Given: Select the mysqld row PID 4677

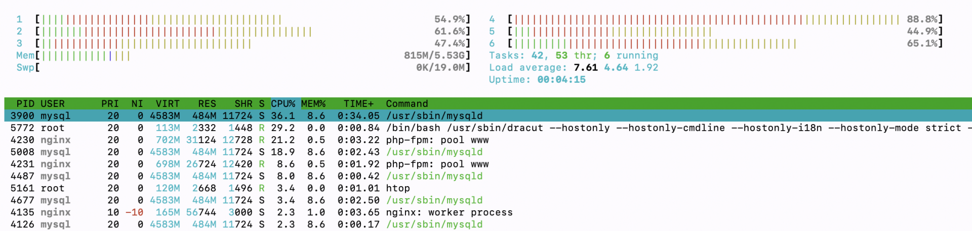Looking at the screenshot, I should click(x=488, y=200).
